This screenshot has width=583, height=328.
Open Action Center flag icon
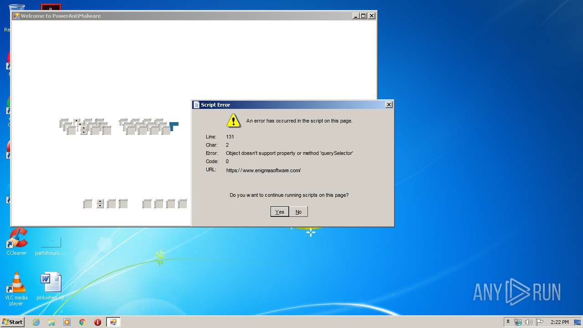tap(540, 322)
